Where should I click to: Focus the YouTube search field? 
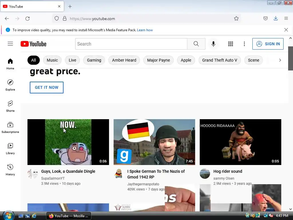(x=131, y=44)
